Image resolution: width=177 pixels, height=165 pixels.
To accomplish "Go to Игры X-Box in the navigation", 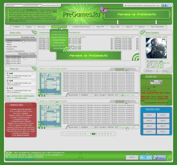I will coord(115,27).
